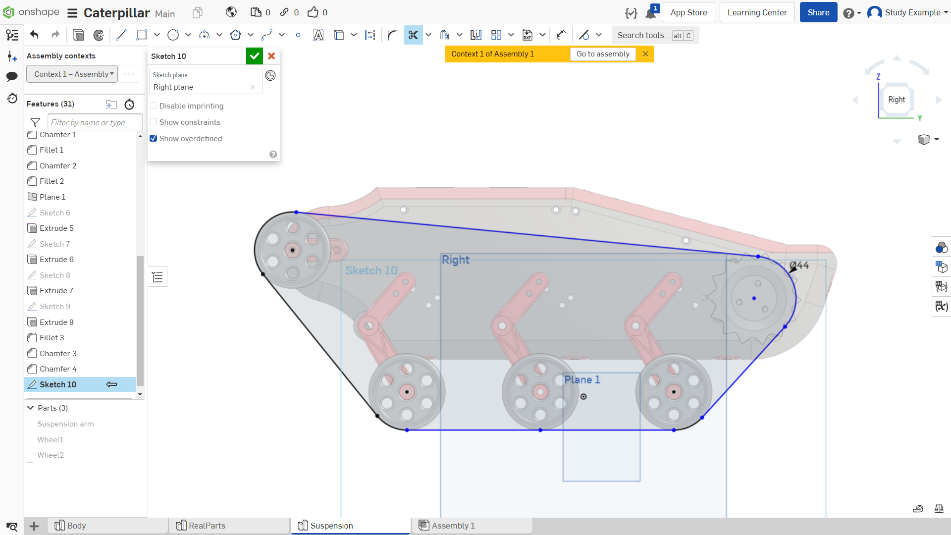Open the notifications bell

point(651,13)
